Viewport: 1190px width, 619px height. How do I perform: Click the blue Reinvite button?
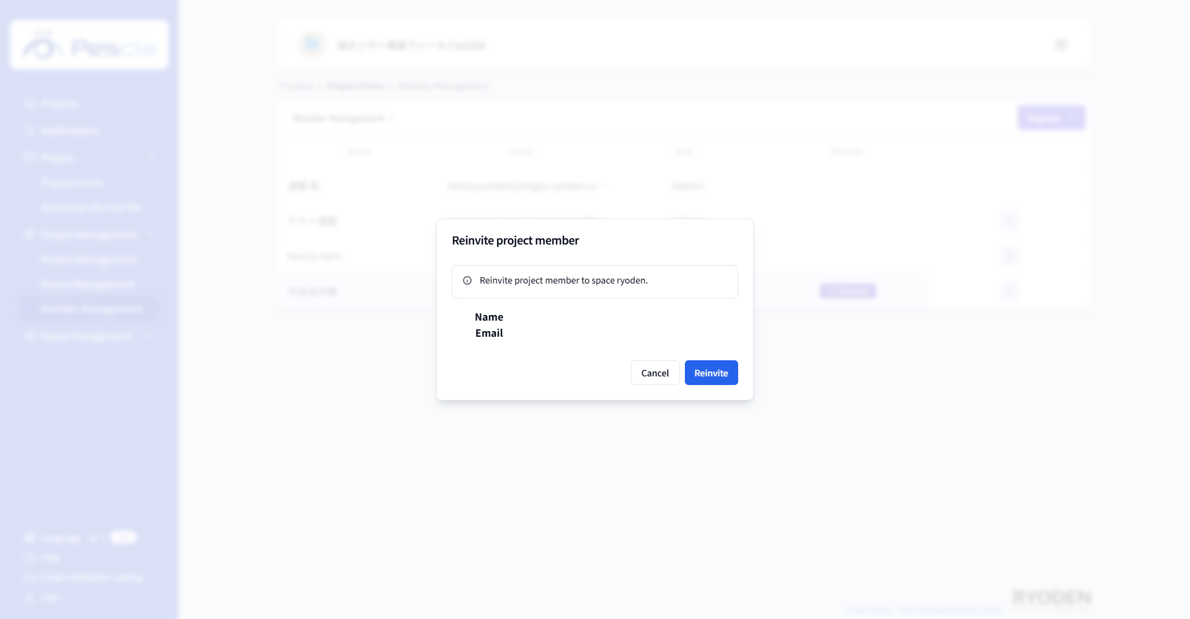(711, 373)
